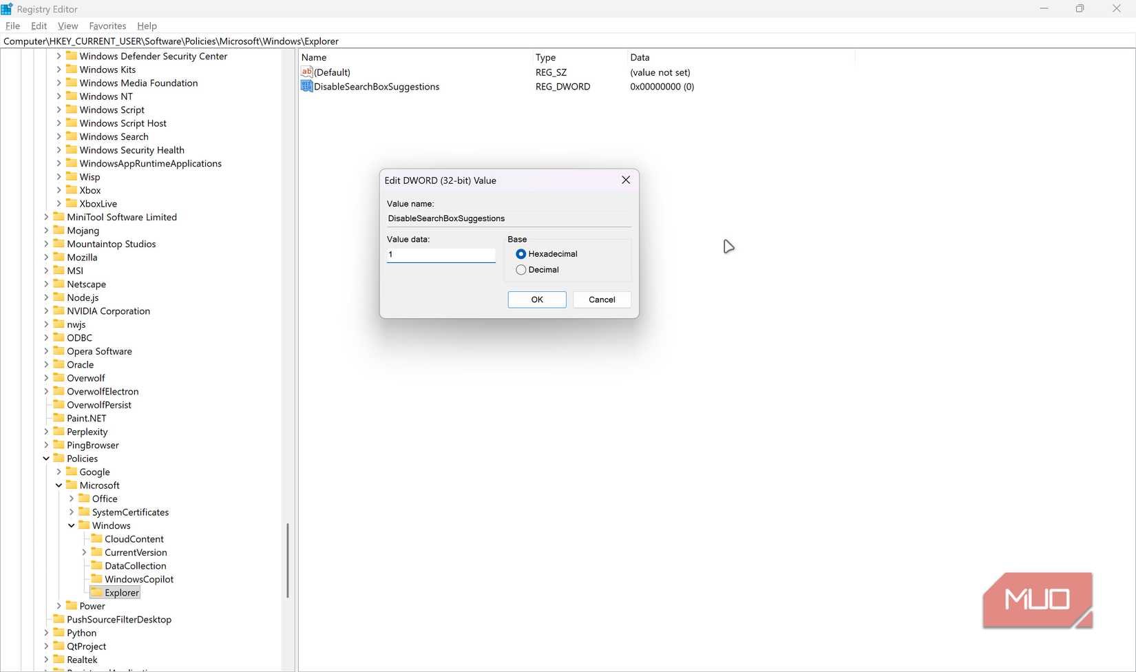Click the WindowsCopilot folder icon

tap(96, 578)
